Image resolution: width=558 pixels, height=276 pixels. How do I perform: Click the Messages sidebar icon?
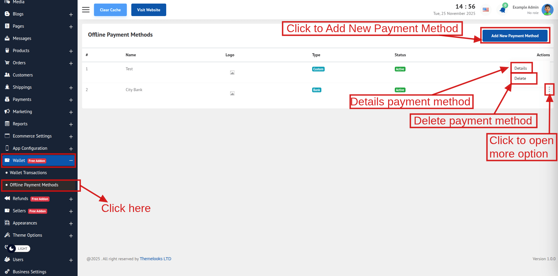[x=7, y=38]
